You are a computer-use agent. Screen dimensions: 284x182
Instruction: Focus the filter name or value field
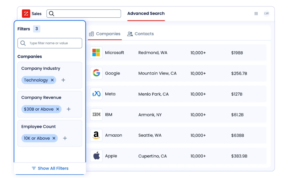(x=50, y=43)
